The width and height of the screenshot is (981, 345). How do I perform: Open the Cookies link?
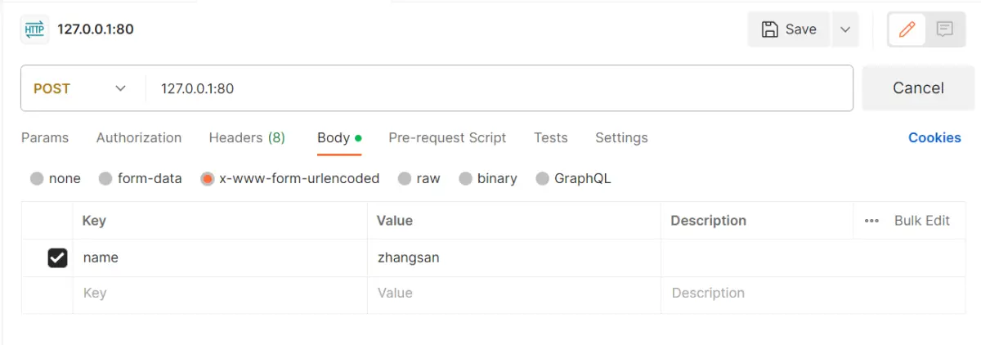[934, 137]
